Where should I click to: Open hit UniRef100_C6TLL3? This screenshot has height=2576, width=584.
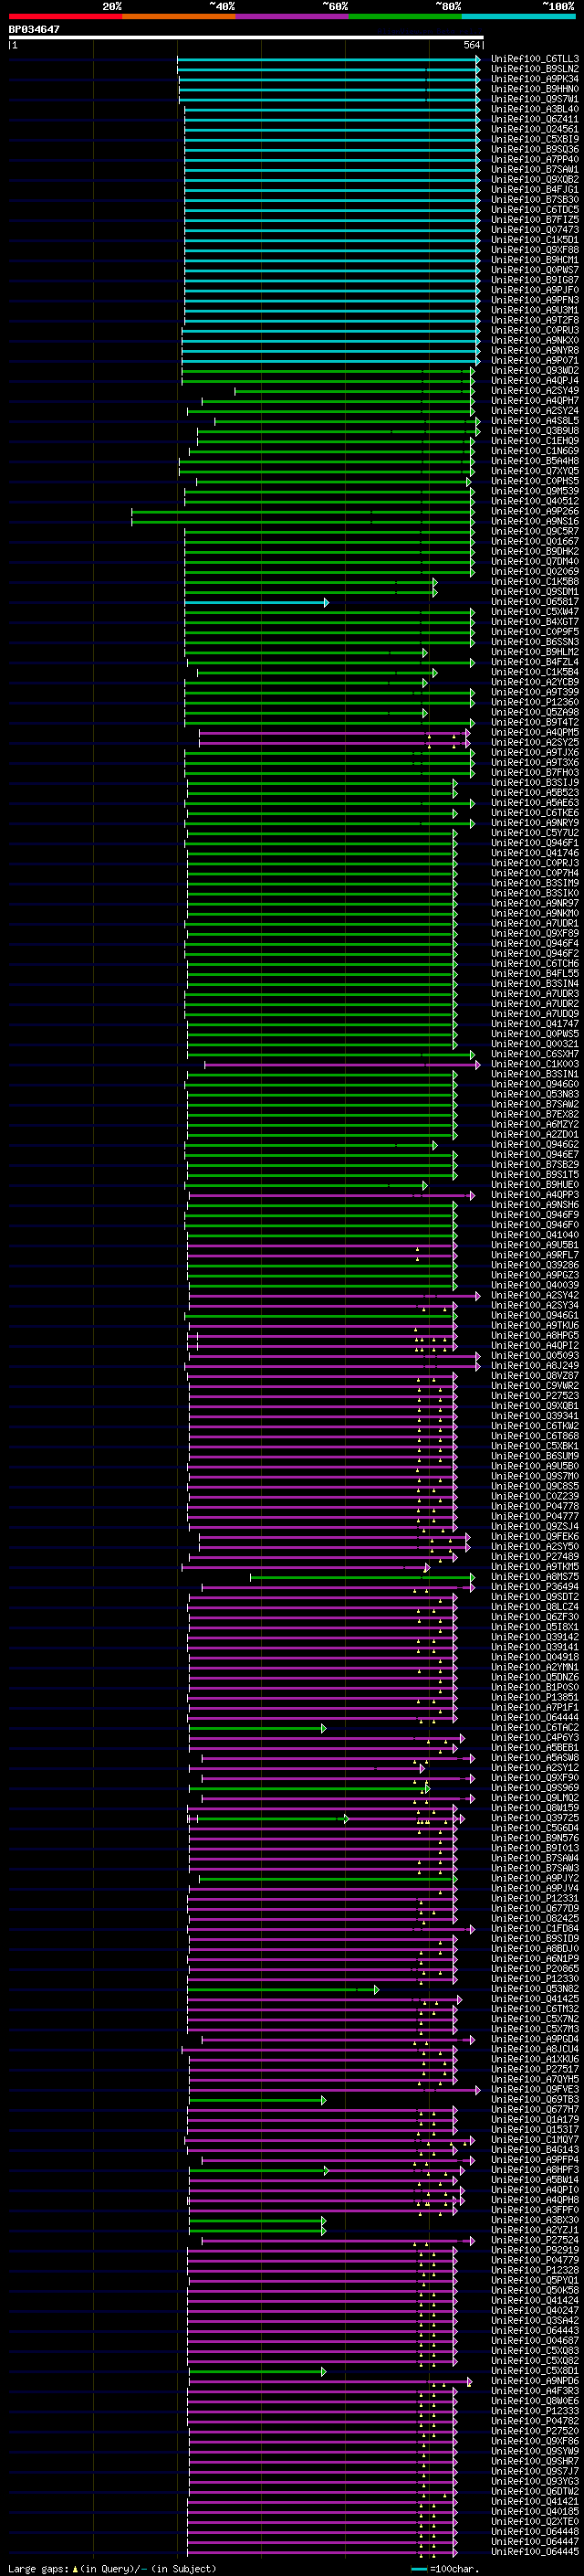coord(535,59)
